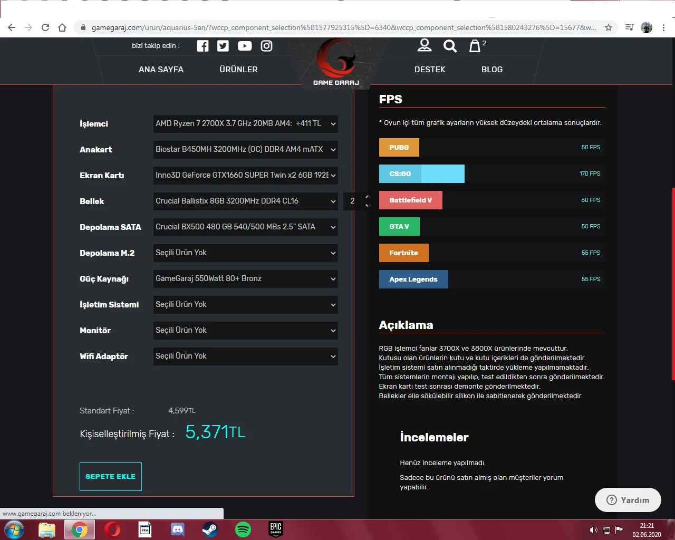Open the Game Garaj YouTube icon
Screen dimensions: 675x540
pyautogui.click(x=245, y=46)
